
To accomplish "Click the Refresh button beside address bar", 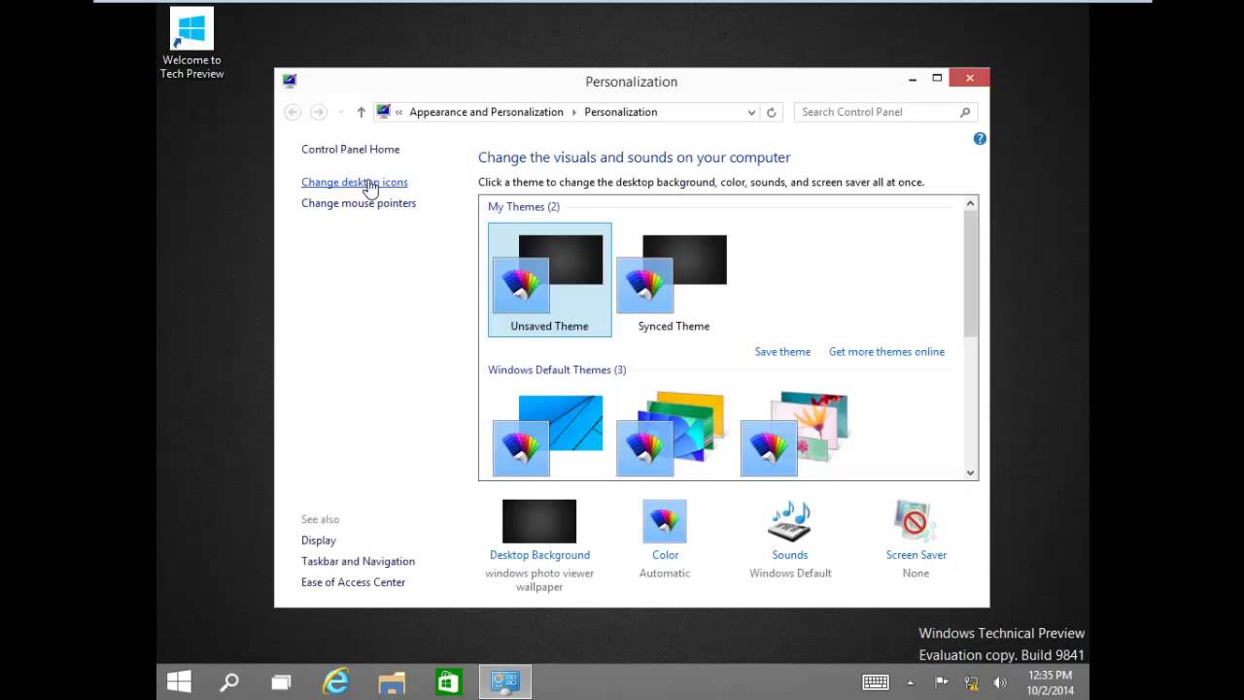I will [772, 113].
